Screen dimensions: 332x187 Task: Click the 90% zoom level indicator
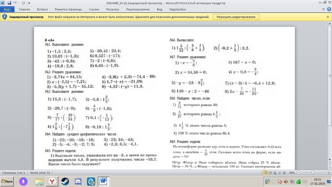(x=292, y=173)
